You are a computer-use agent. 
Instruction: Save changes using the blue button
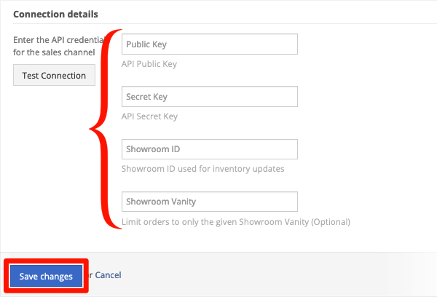point(46,276)
